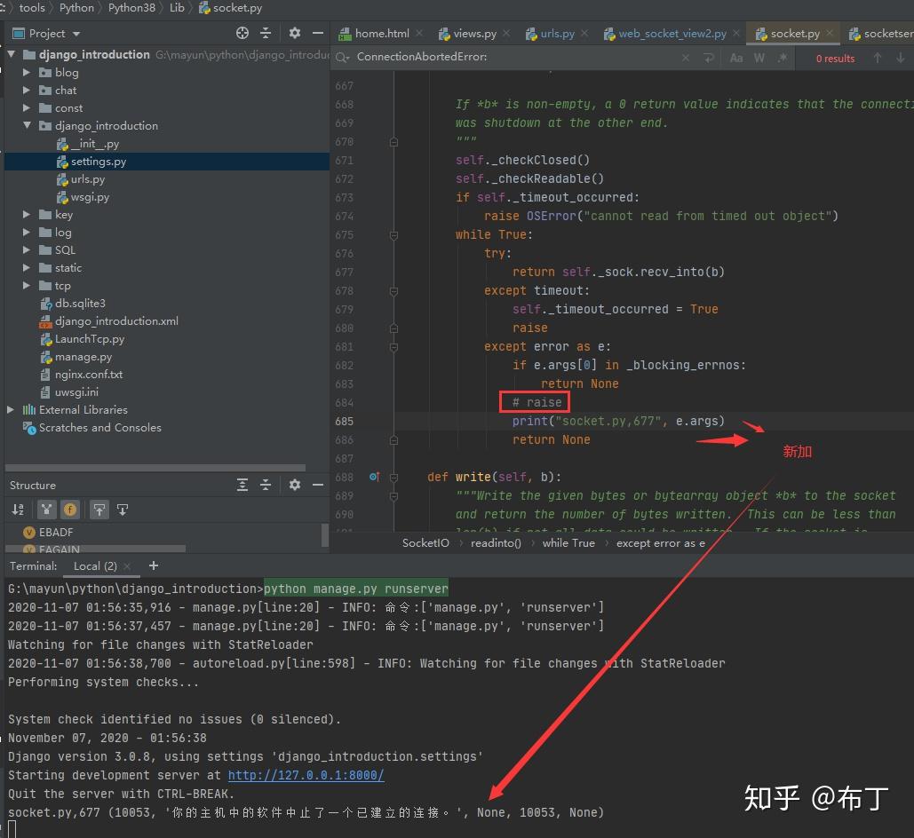Clear the ConnectionAbortedError search query
Viewport: 914px width, 838px height.
click(x=686, y=58)
